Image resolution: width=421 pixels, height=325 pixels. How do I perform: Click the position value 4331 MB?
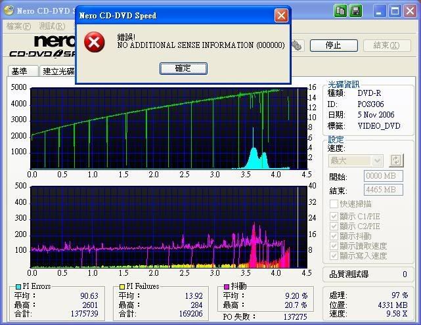pos(393,305)
